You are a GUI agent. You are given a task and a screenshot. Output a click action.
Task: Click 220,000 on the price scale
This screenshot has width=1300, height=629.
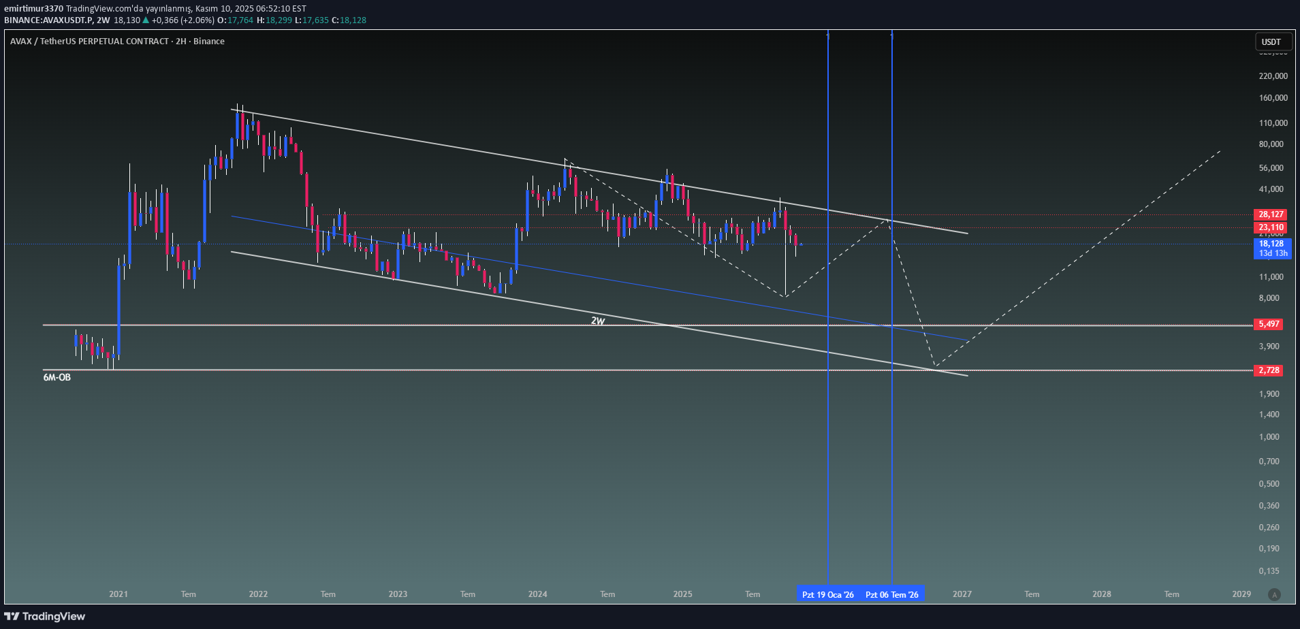point(1273,76)
